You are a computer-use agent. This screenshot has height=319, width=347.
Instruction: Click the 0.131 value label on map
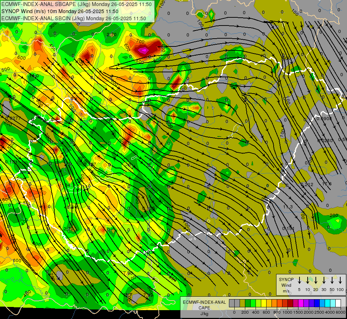click(x=11, y=162)
